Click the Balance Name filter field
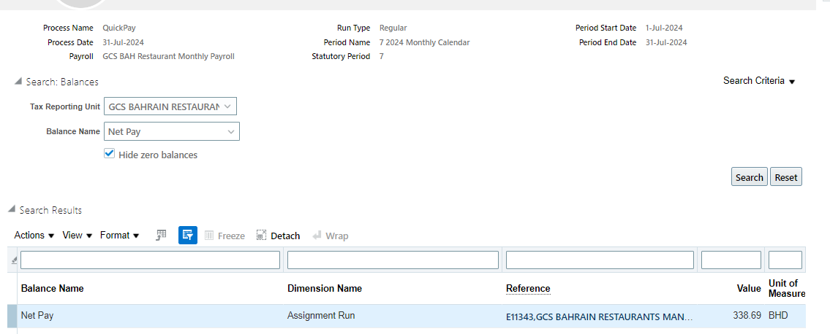830x334 pixels. point(151,260)
